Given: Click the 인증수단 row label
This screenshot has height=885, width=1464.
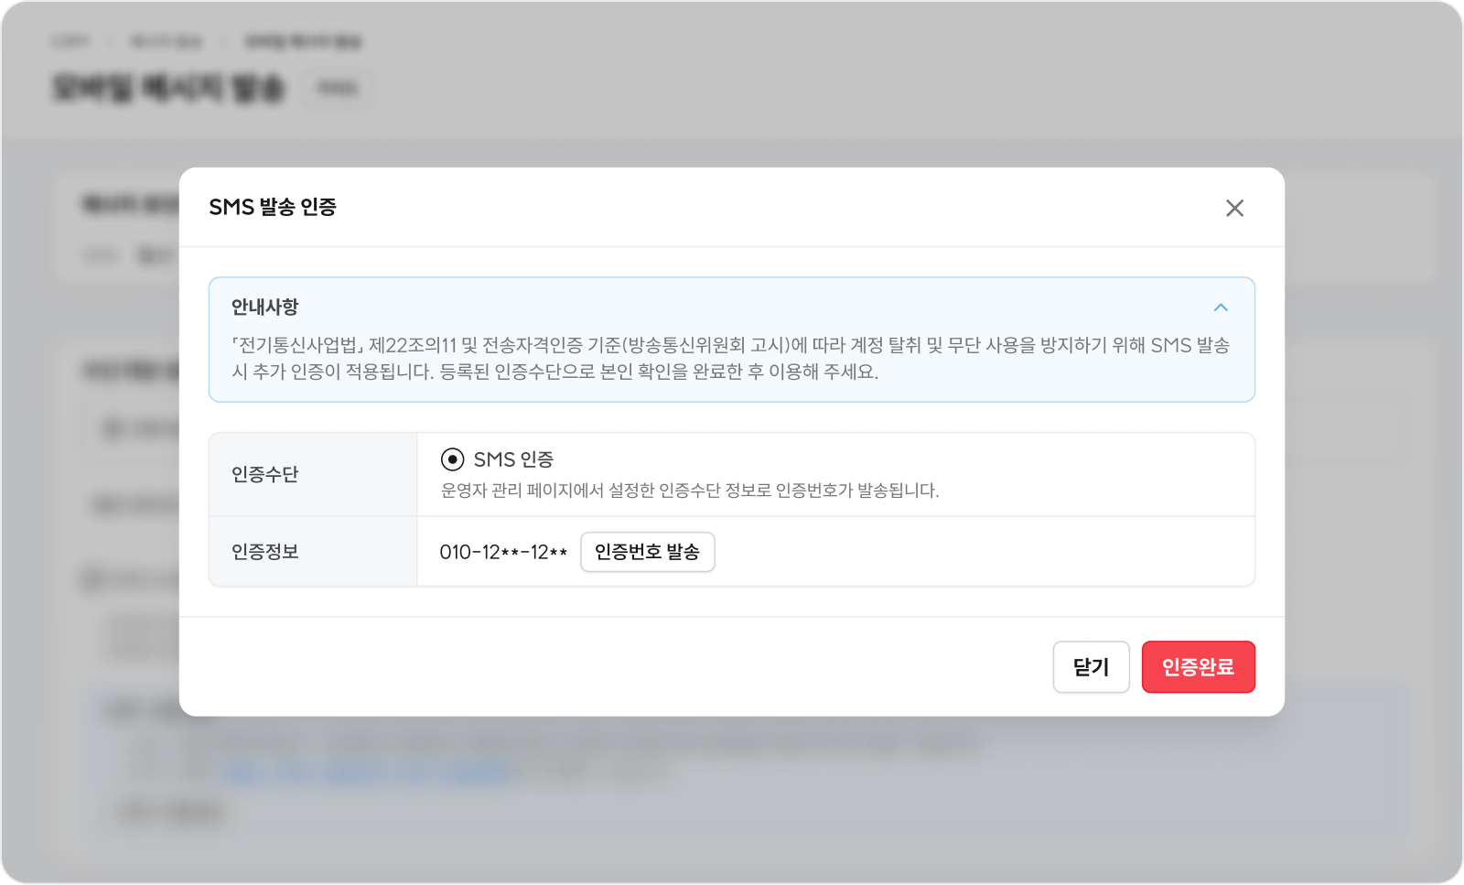Looking at the screenshot, I should tap(265, 474).
